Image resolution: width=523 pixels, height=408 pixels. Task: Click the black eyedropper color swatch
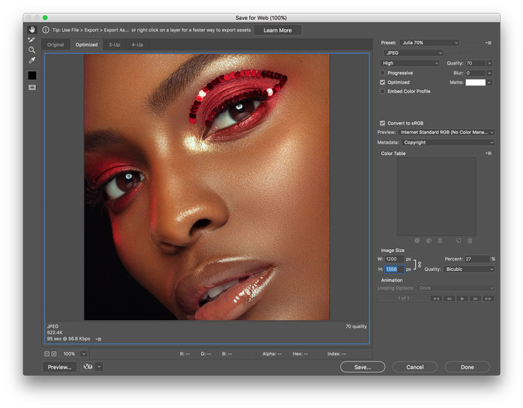point(32,75)
